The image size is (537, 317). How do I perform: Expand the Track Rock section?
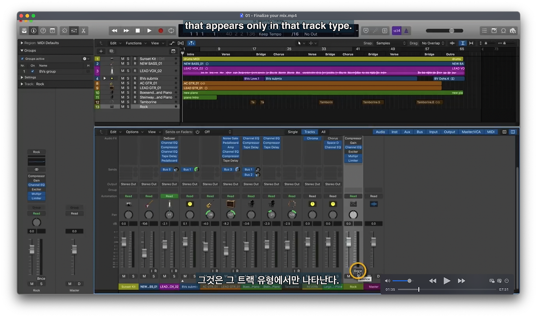pyautogui.click(x=22, y=84)
